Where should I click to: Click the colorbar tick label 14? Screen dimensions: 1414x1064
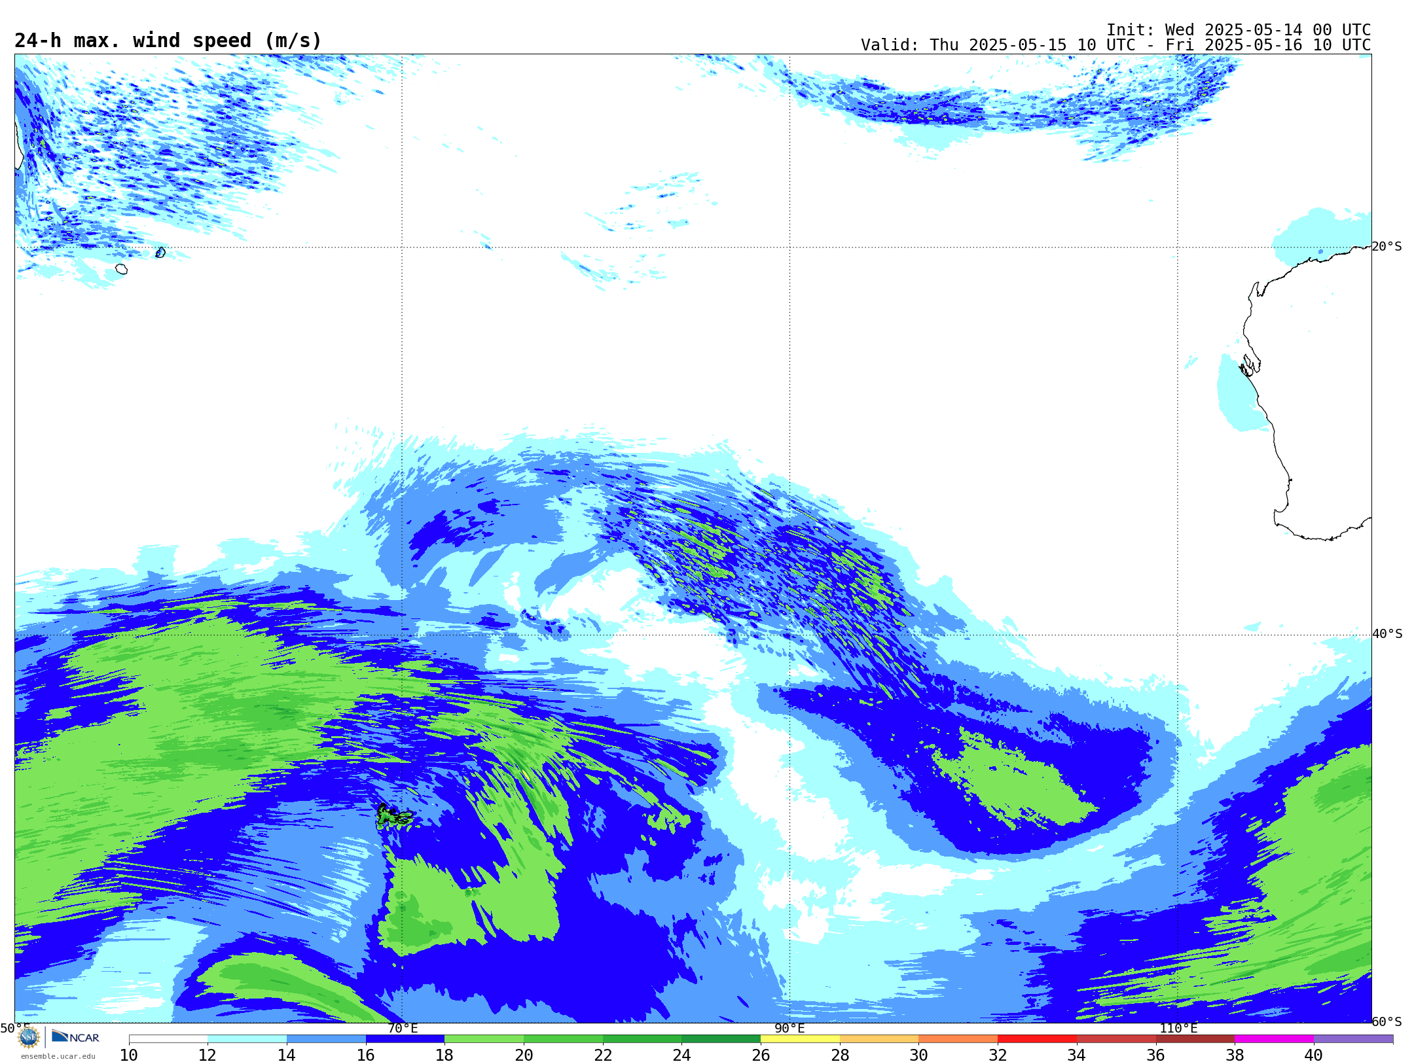(x=287, y=1055)
